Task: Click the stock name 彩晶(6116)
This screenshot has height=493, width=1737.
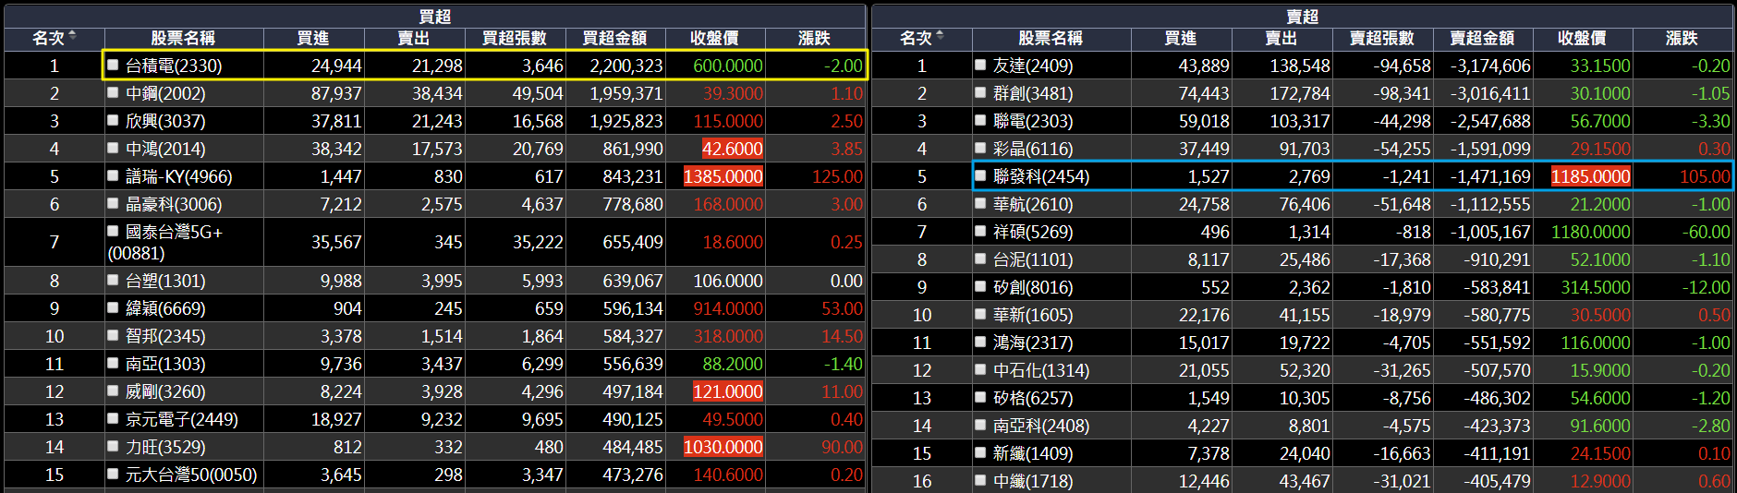Action: pos(1033,149)
